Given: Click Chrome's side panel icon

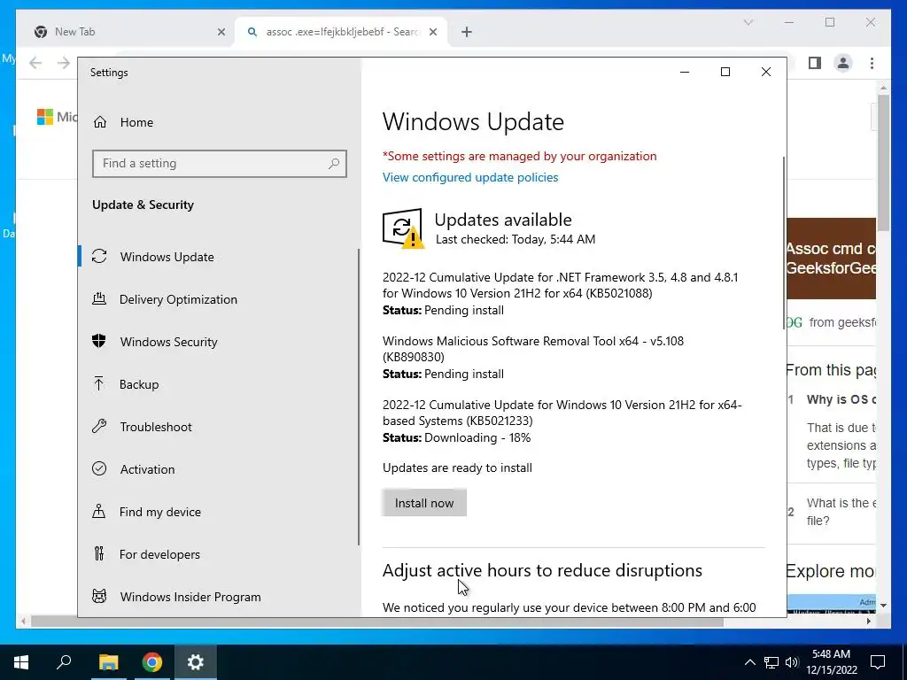Looking at the screenshot, I should pos(815,63).
